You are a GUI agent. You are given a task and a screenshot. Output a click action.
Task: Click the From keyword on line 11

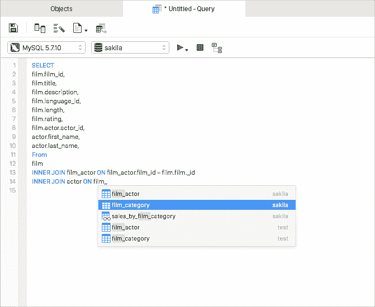click(x=40, y=155)
